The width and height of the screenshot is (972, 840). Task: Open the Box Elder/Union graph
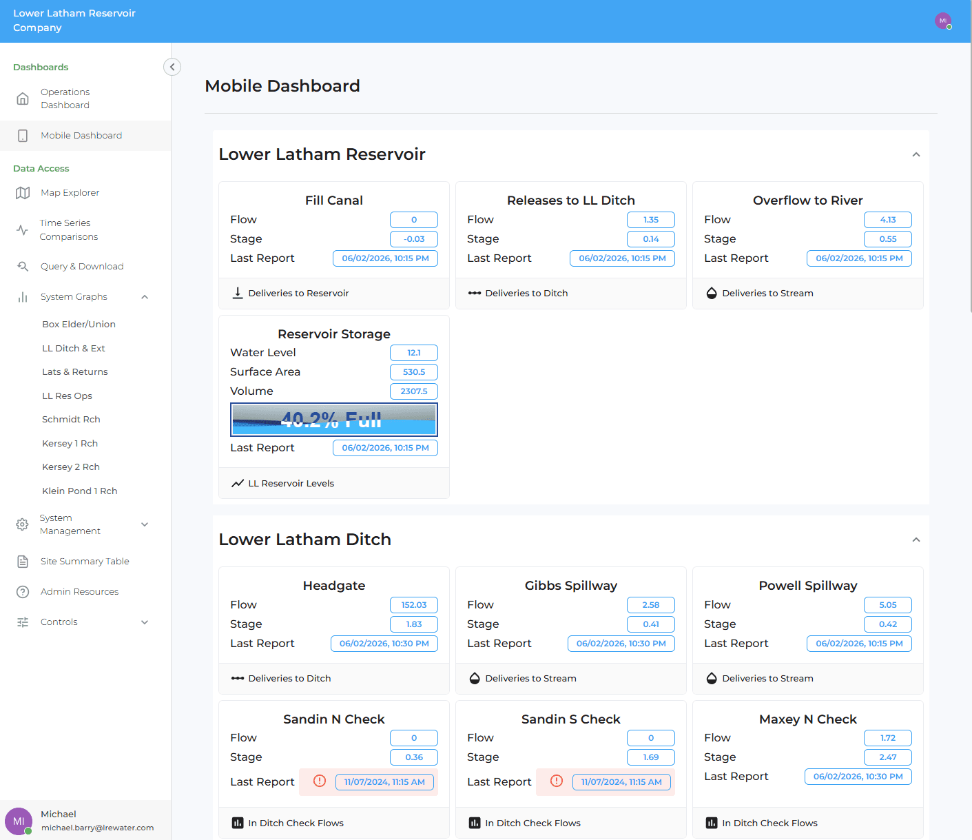79,324
